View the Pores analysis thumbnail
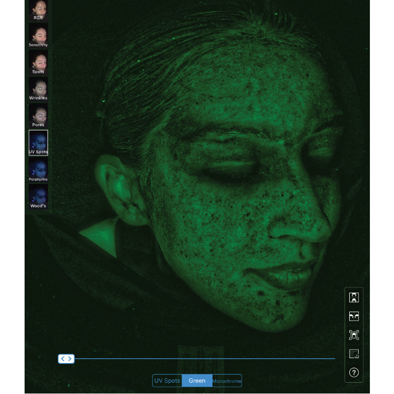 pyautogui.click(x=38, y=116)
